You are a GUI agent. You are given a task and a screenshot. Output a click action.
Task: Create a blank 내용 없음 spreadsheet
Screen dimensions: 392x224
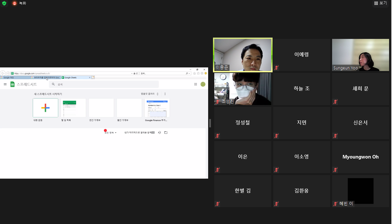pyautogui.click(x=45, y=108)
